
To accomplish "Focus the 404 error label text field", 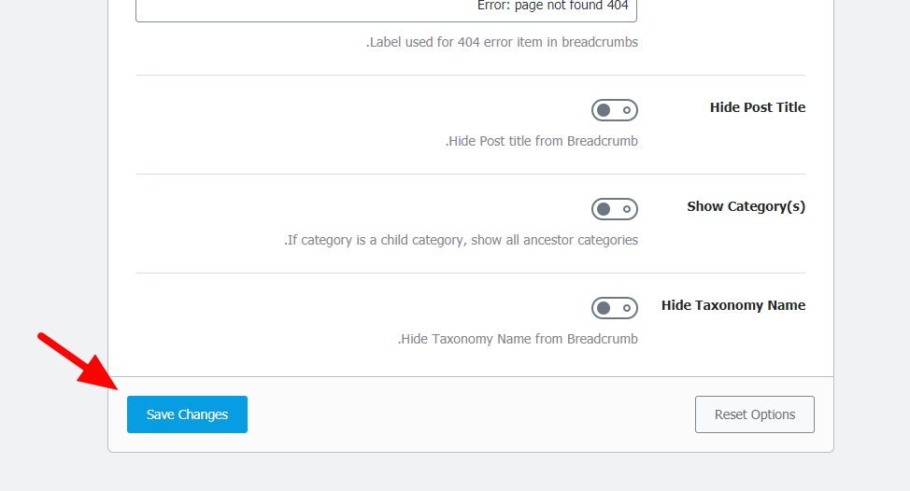I will click(387, 10).
